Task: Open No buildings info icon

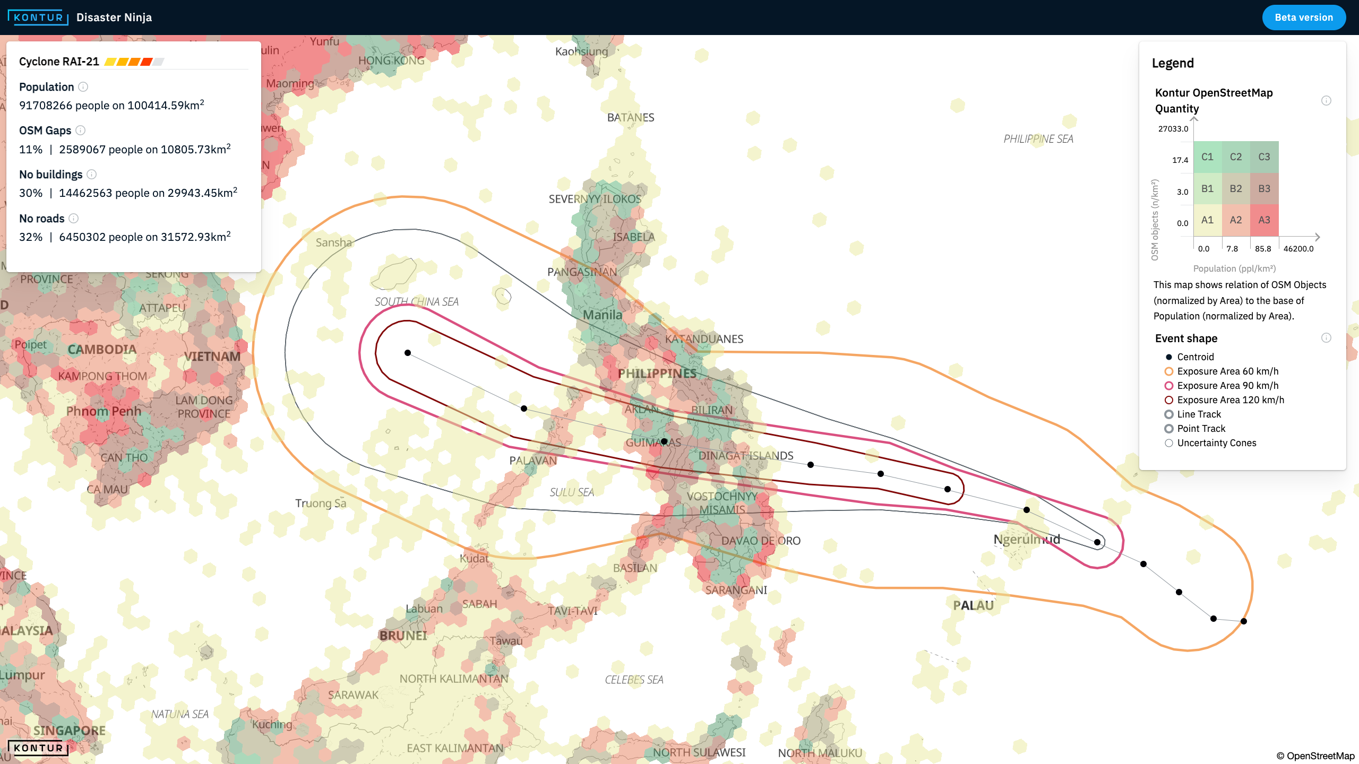Action: tap(91, 174)
